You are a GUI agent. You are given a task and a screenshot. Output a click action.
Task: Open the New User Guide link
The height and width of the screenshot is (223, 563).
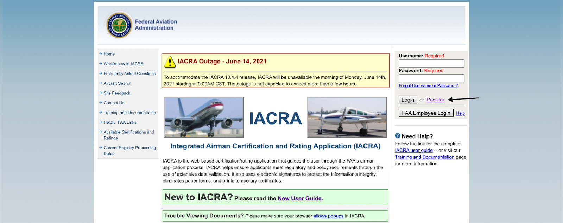point(299,198)
